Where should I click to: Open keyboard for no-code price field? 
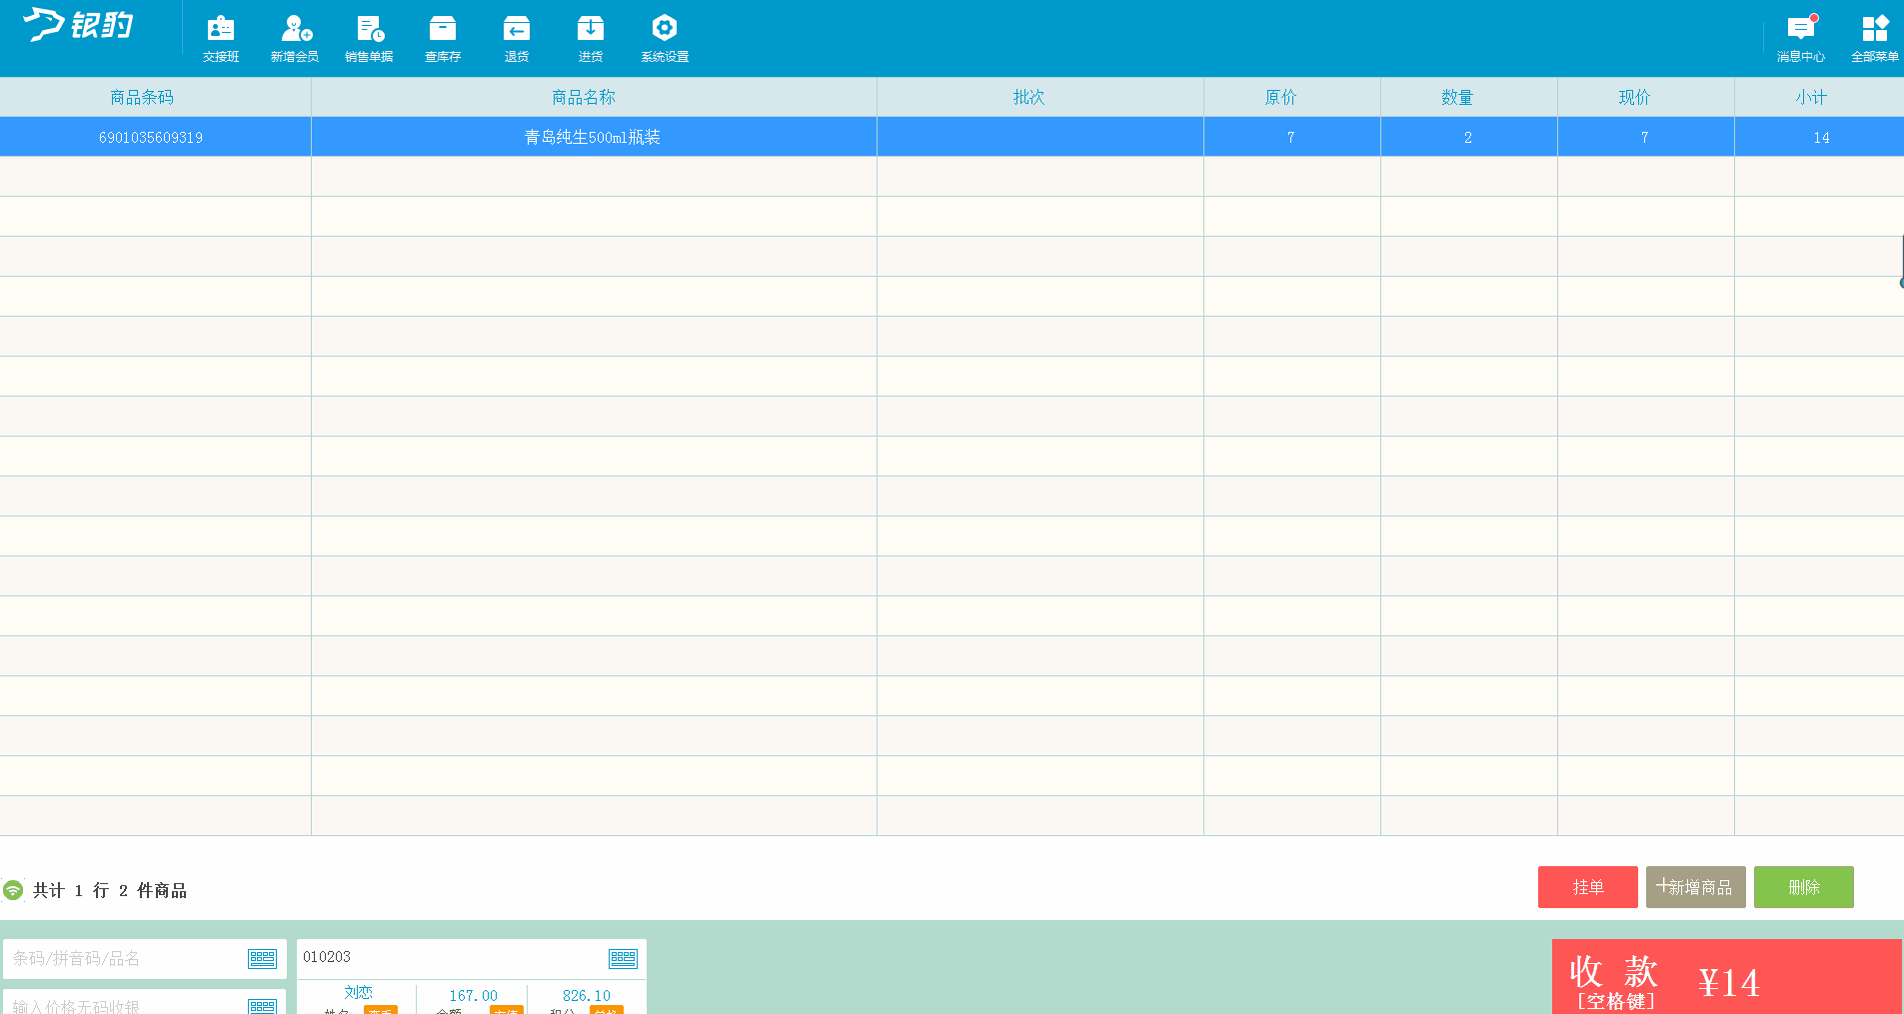262,1006
